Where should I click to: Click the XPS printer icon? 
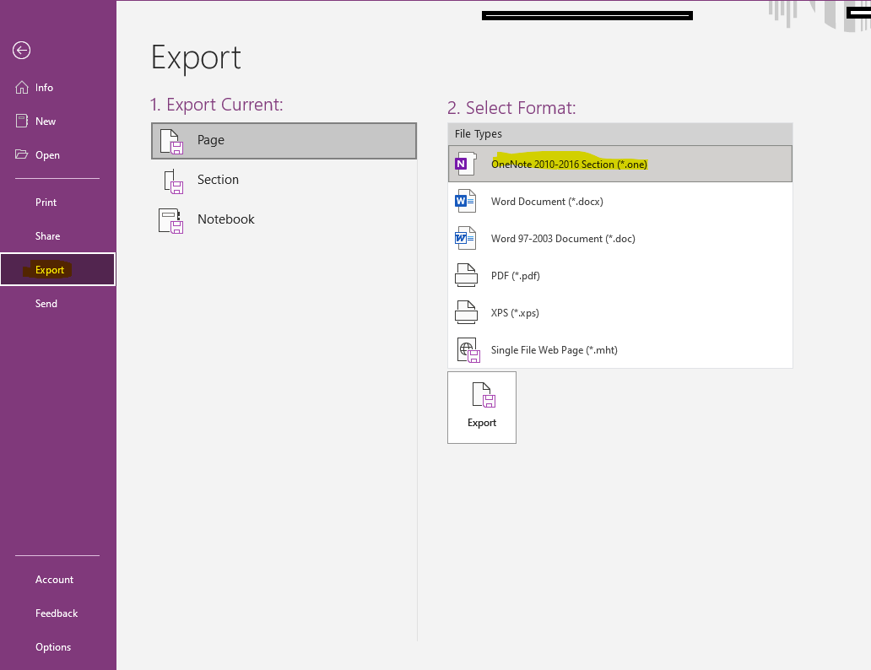[x=466, y=313]
